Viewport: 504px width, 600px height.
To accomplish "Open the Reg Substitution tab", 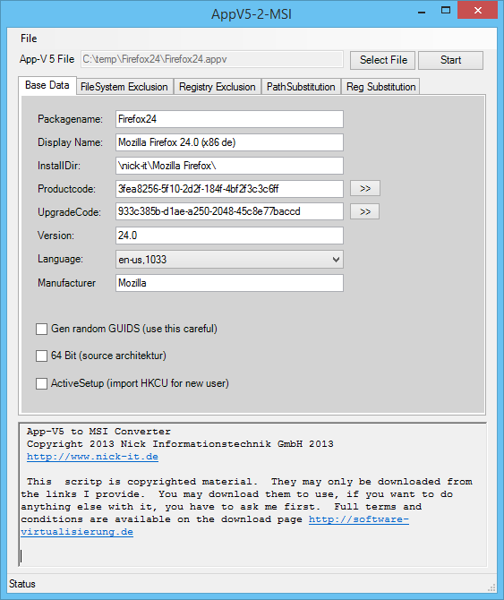I will pos(380,87).
